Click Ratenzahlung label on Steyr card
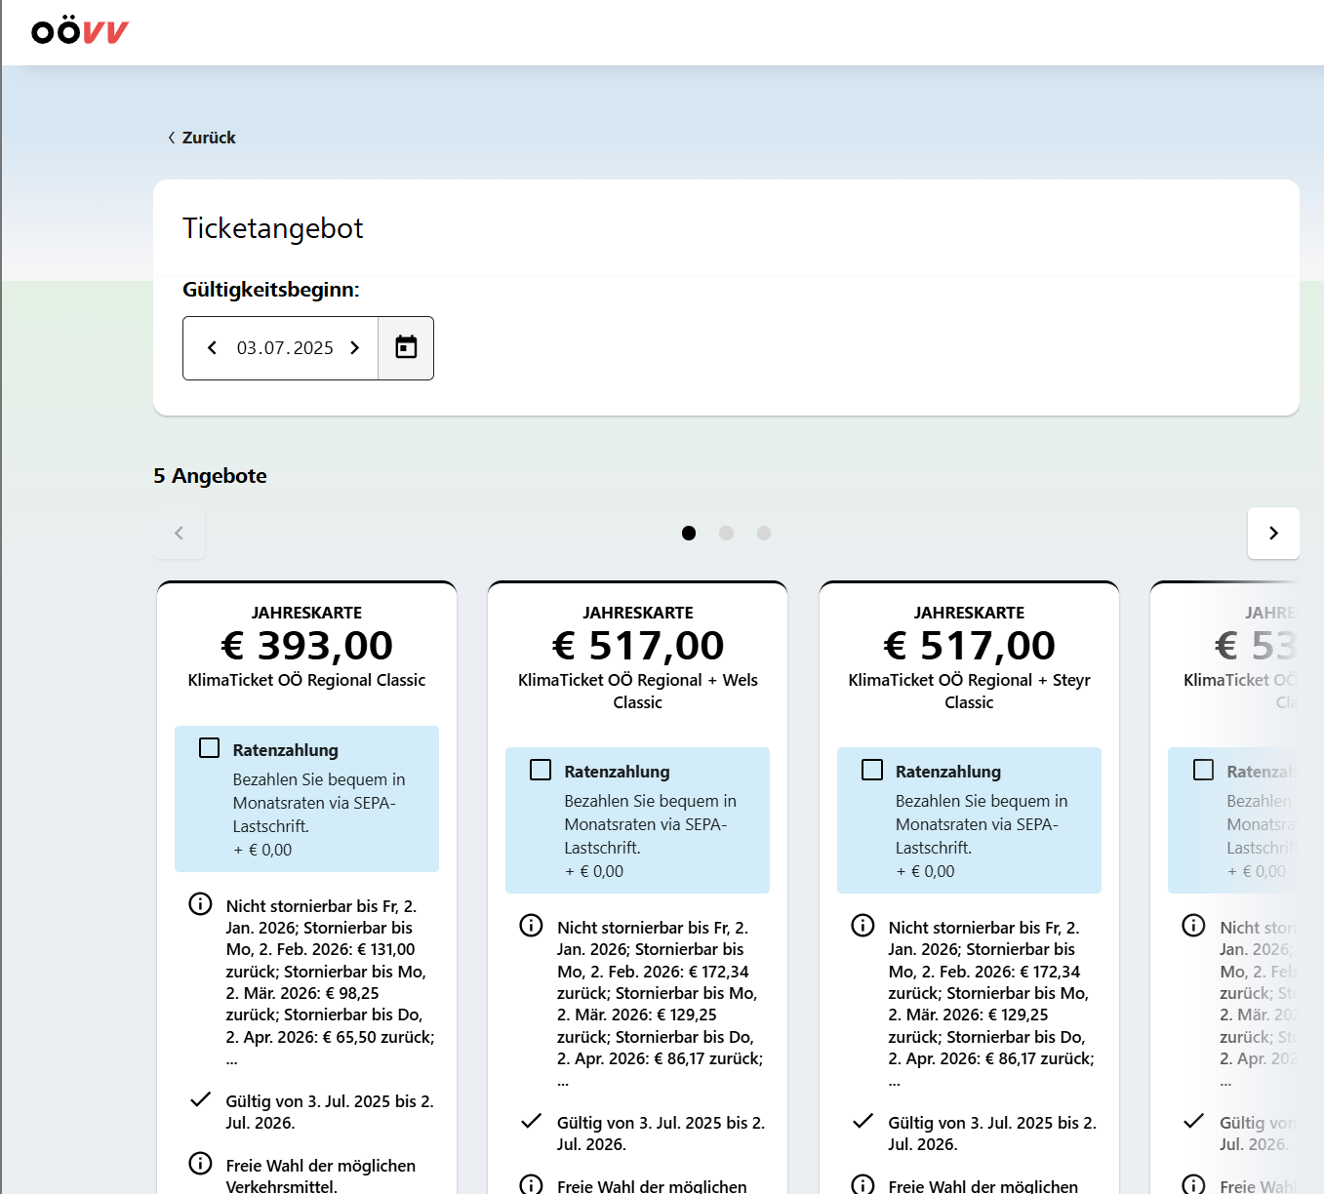This screenshot has width=1324, height=1194. [x=948, y=772]
